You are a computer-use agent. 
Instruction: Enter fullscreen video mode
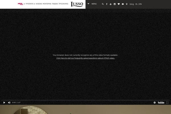167,103
